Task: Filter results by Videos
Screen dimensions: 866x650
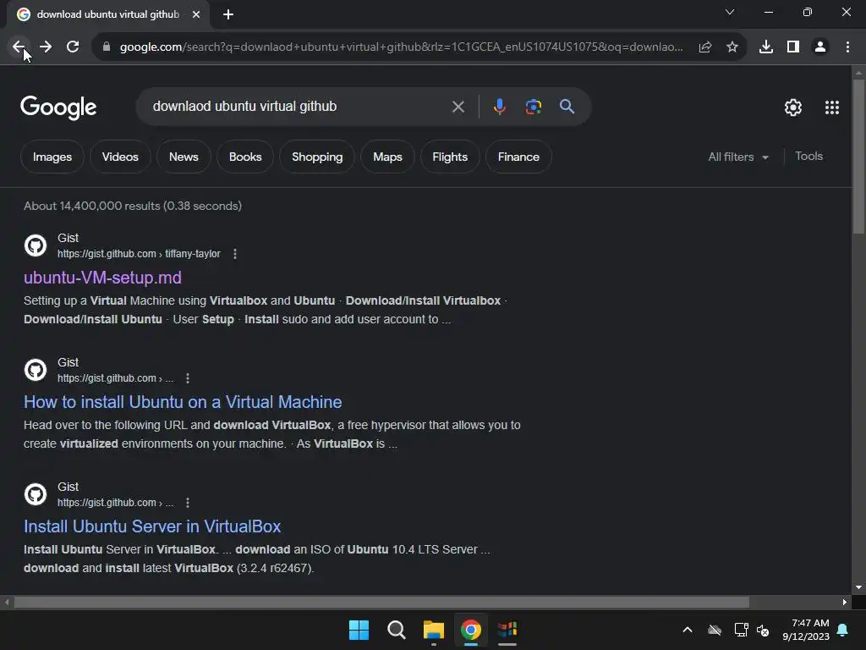Action: coord(120,157)
